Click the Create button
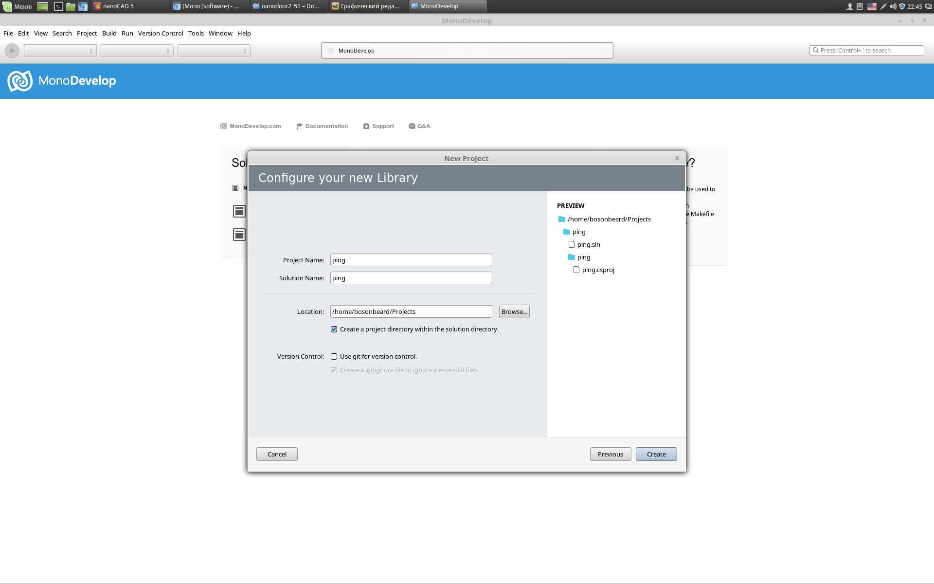Image resolution: width=934 pixels, height=584 pixels. pos(656,454)
